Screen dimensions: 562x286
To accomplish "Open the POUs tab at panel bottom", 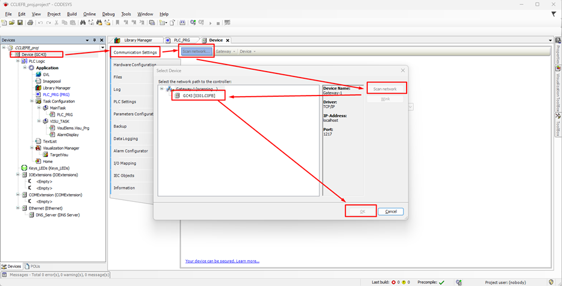I will [32, 266].
